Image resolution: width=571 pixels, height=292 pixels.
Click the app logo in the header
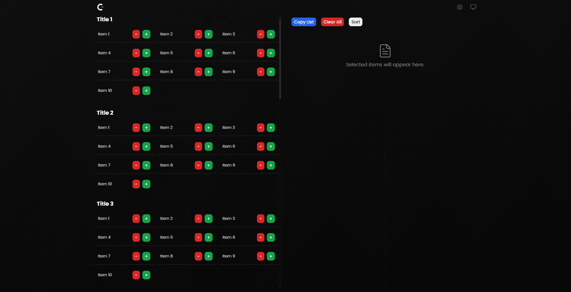click(x=100, y=7)
